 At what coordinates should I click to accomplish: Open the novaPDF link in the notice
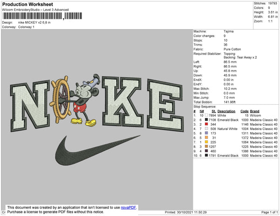tap(128, 208)
